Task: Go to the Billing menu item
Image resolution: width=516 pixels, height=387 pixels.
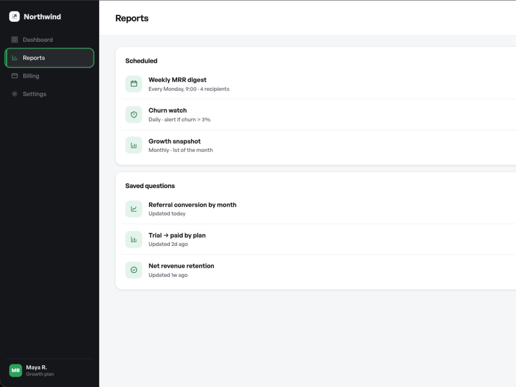Action: [50, 76]
